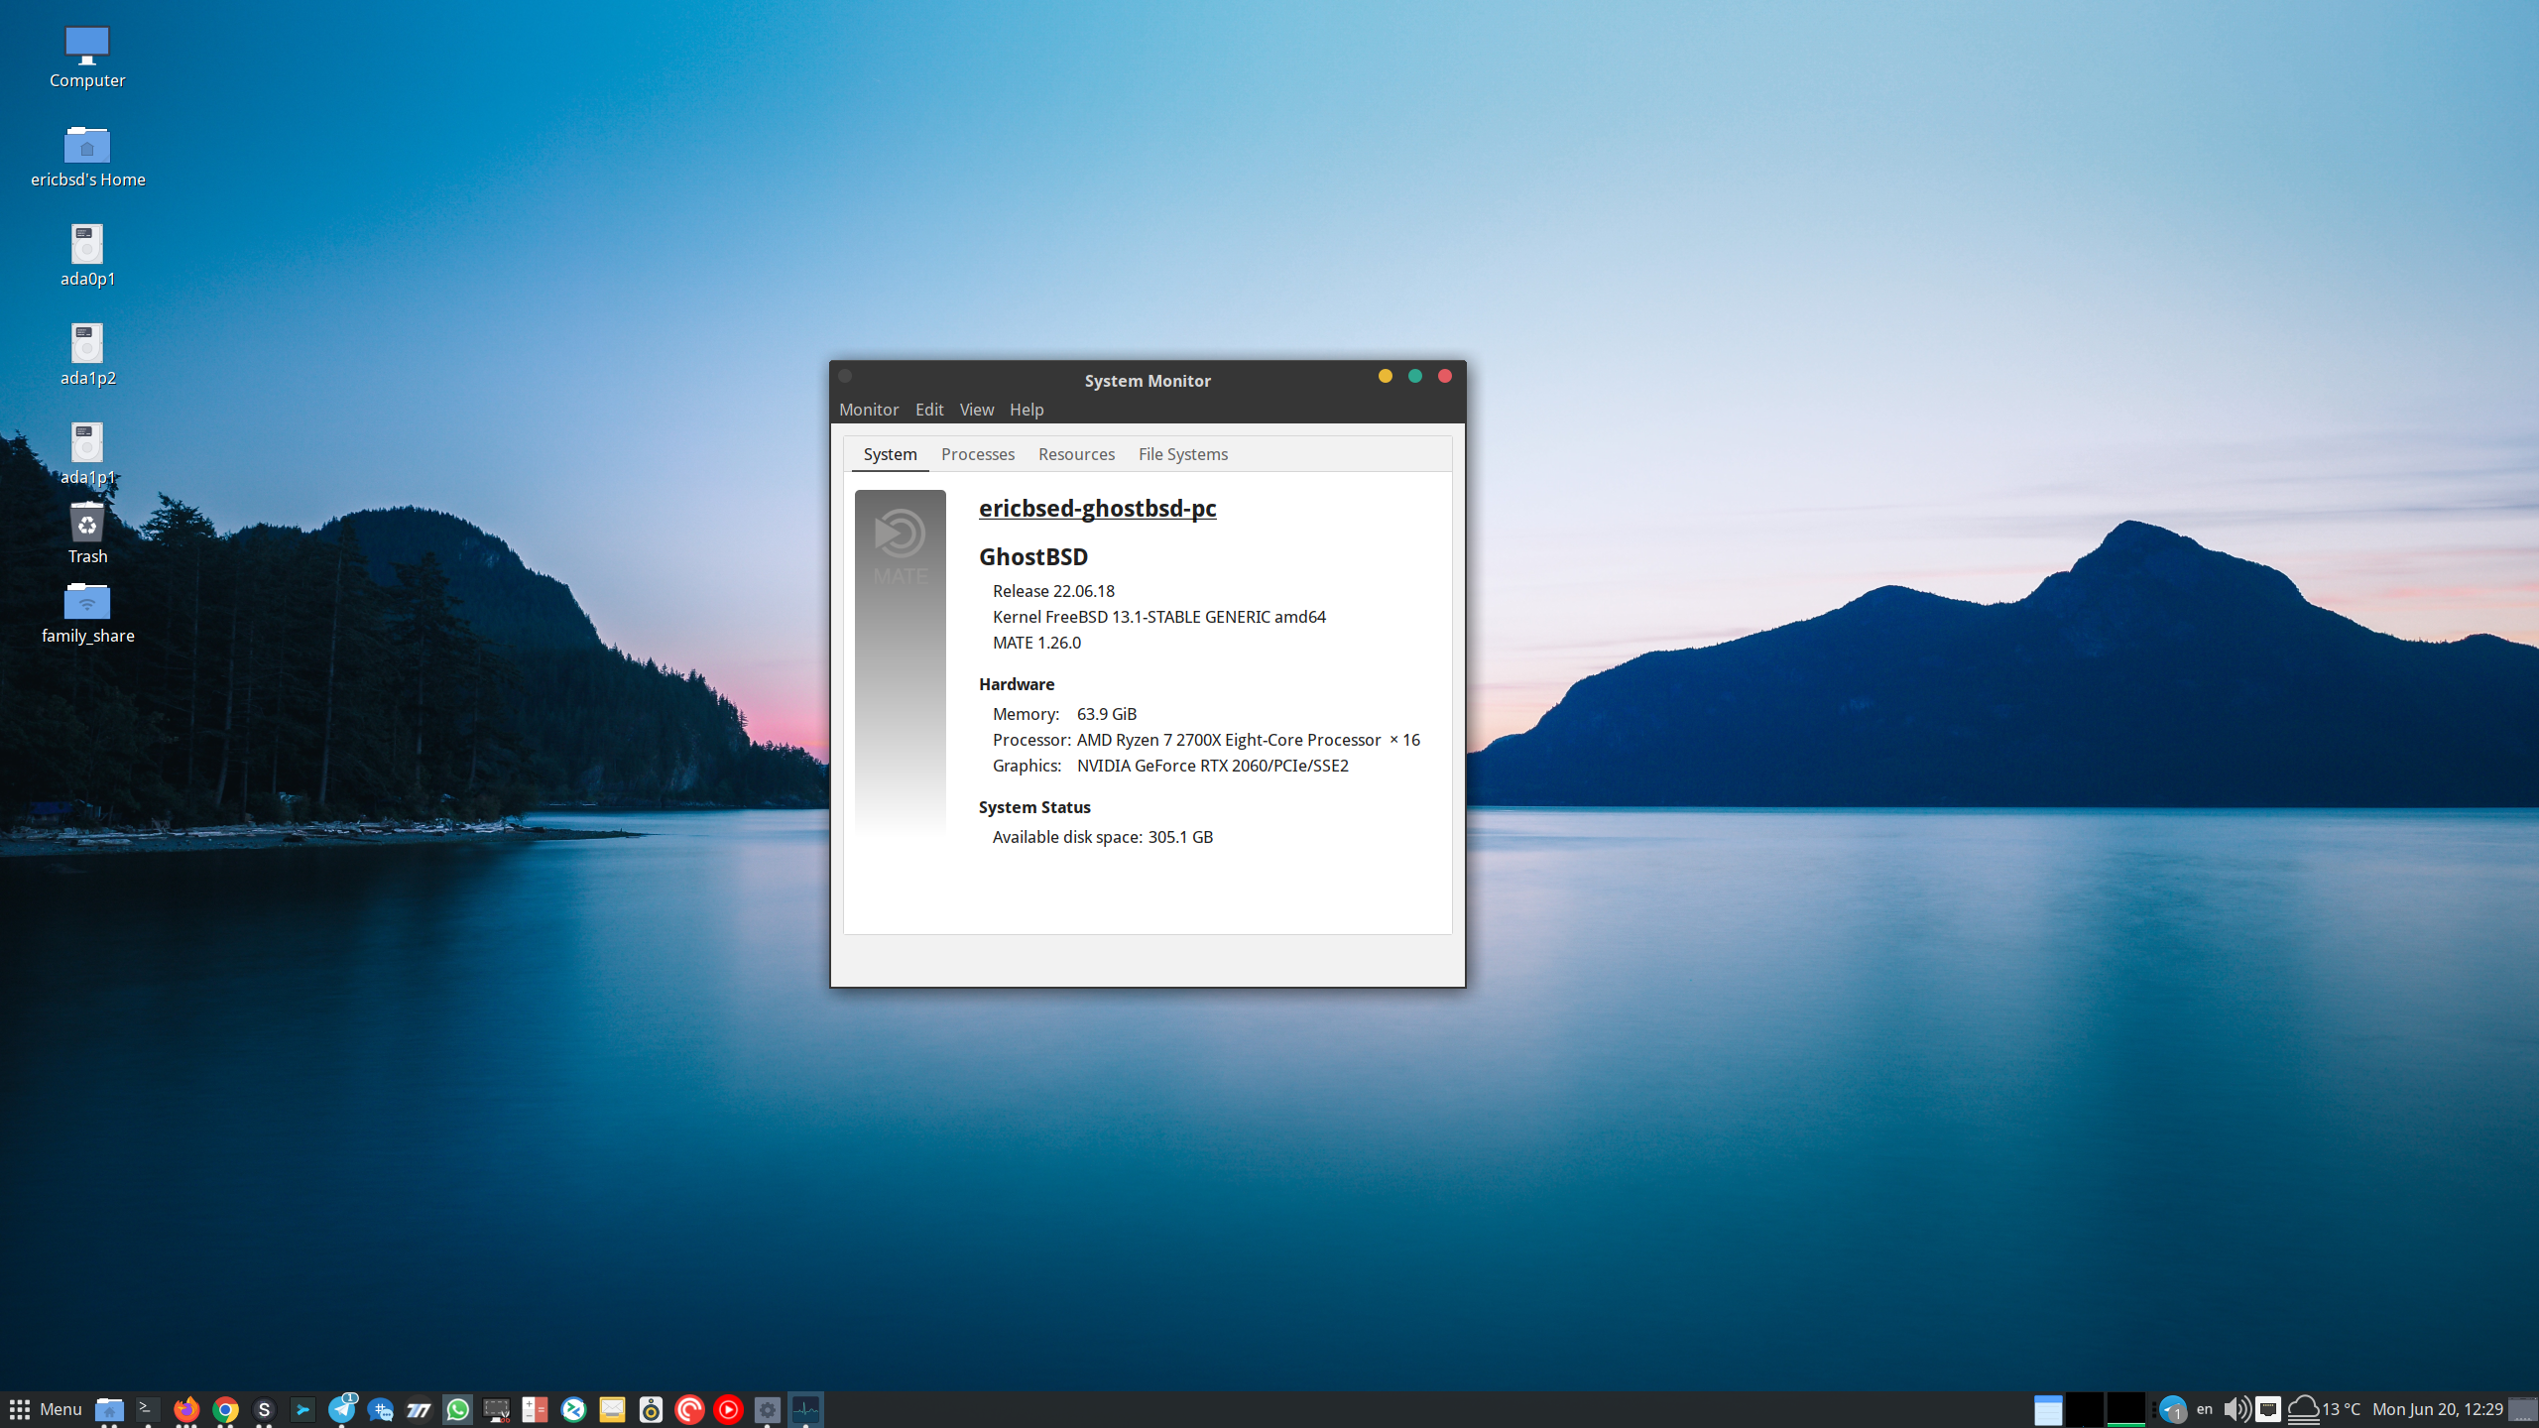Launch the screenshot tool icon
The width and height of the screenshot is (2539, 1428).
click(x=496, y=1409)
